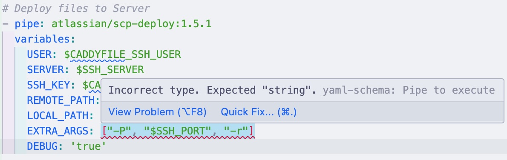
Task: Click the SSH_KEY key
Action: coord(49,85)
